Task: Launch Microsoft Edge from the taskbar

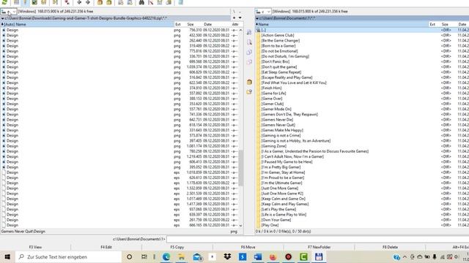Action: click(166, 256)
